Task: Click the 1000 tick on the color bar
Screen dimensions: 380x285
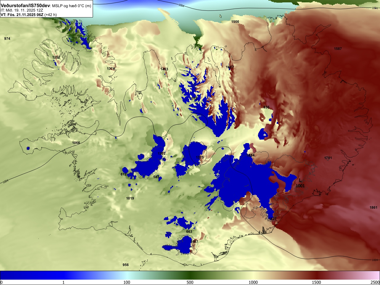Action: (x=253, y=282)
